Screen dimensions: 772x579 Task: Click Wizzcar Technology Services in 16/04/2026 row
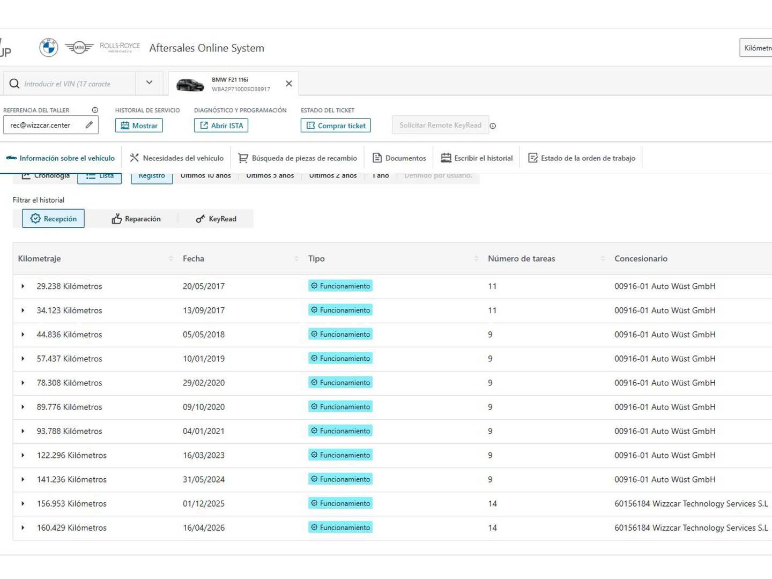691,528
